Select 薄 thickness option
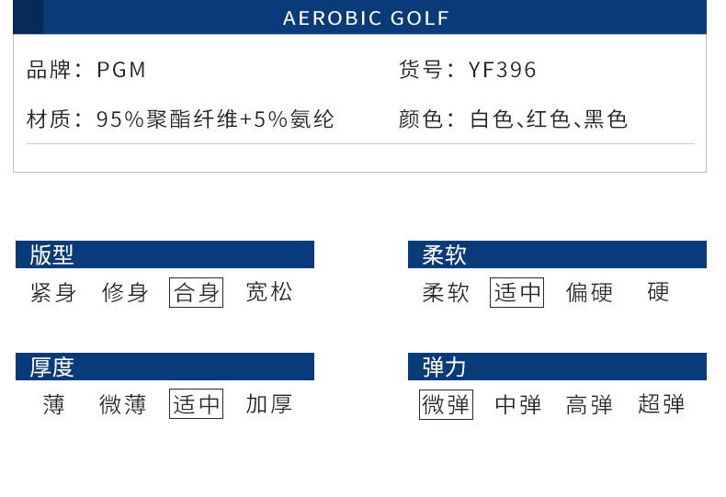The image size is (726, 497). pyautogui.click(x=53, y=404)
